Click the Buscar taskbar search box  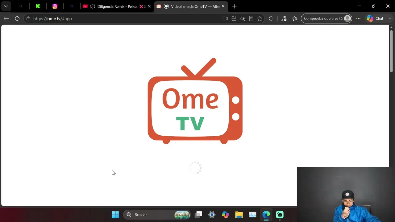pyautogui.click(x=157, y=215)
